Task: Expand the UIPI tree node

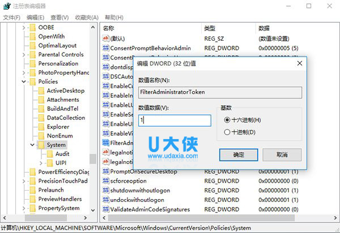Action: click(41, 163)
